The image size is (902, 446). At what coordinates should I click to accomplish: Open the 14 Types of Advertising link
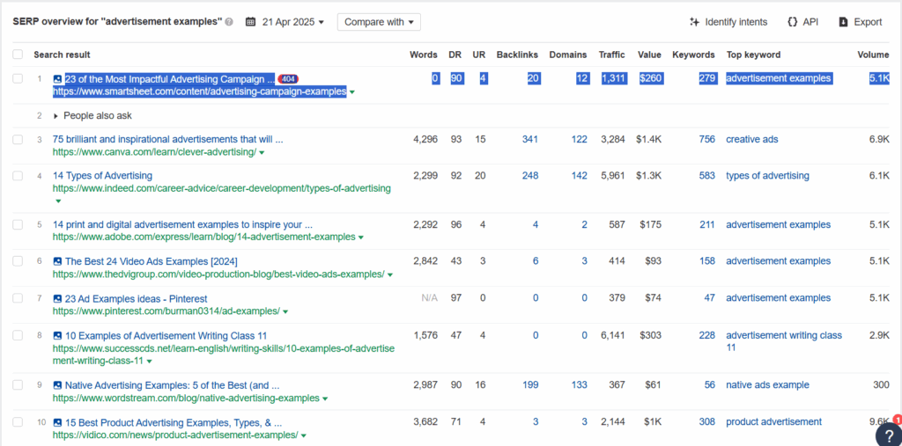(x=102, y=176)
